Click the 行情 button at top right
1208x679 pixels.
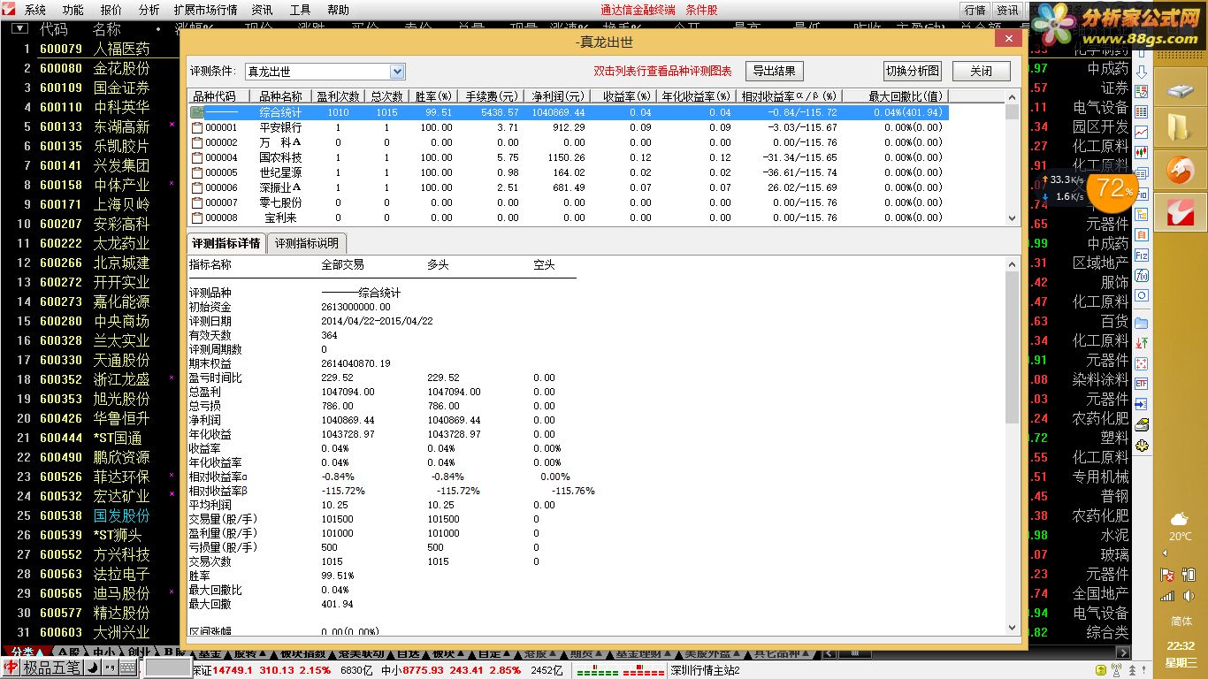975,10
